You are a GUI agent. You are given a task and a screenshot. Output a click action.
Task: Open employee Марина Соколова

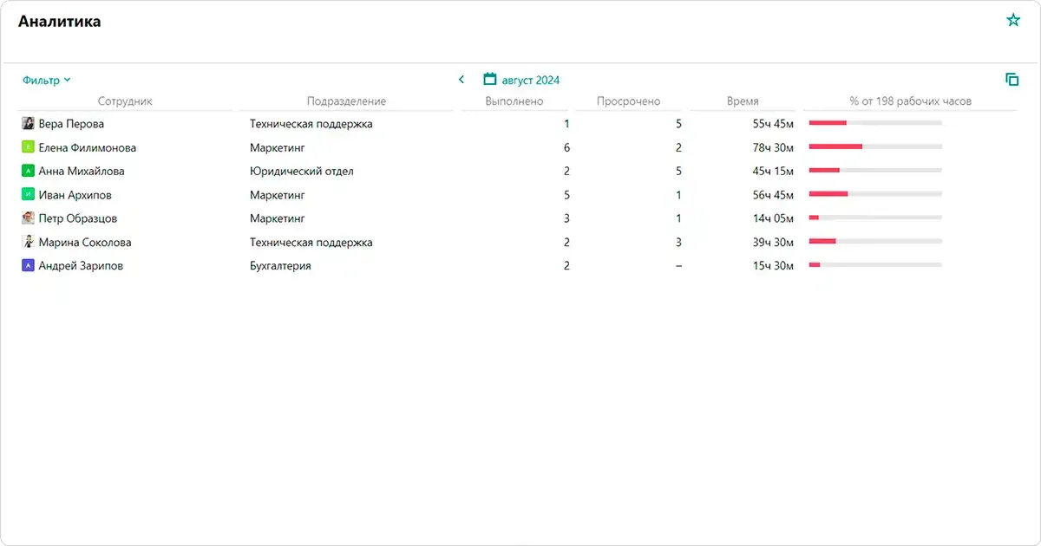tap(85, 243)
